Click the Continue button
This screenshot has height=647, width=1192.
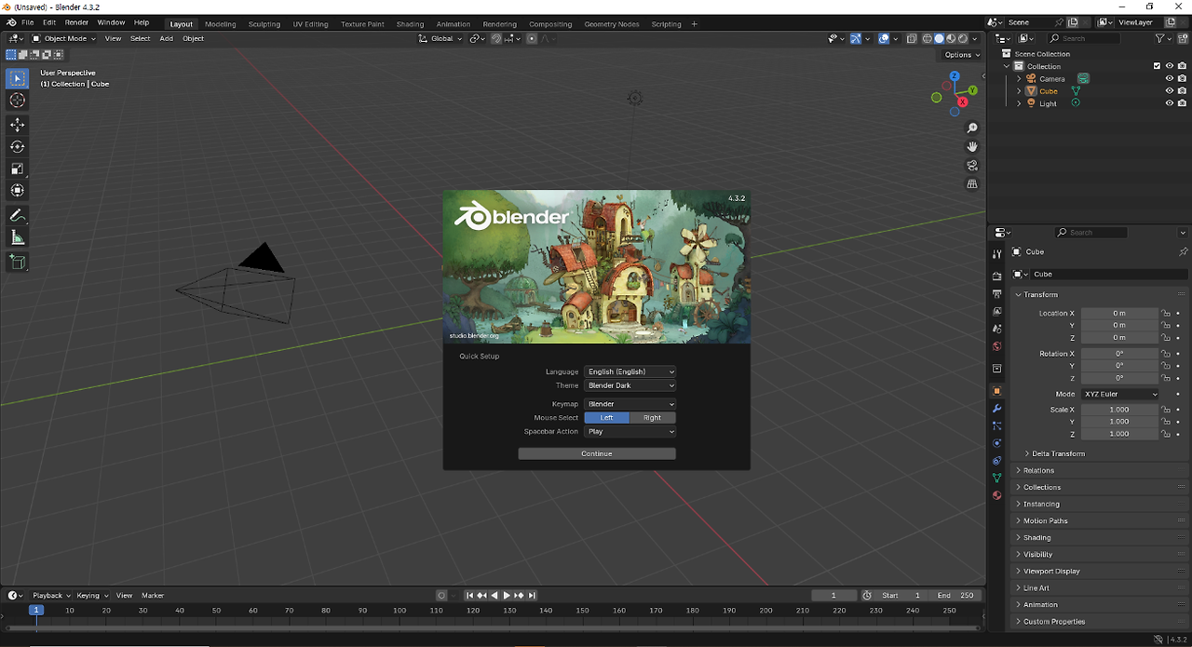click(x=596, y=454)
